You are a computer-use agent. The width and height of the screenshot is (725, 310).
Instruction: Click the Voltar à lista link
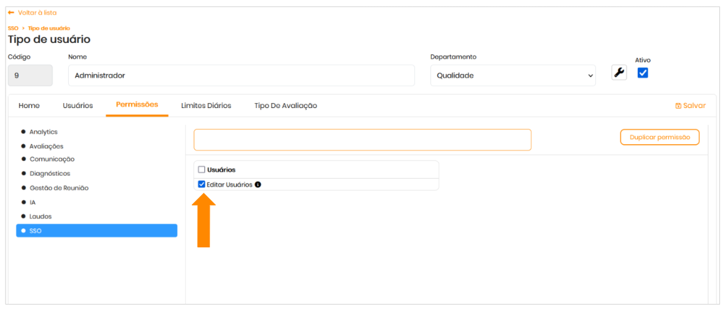click(37, 13)
